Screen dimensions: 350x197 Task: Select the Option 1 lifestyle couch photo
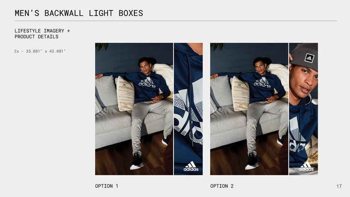coord(134,109)
